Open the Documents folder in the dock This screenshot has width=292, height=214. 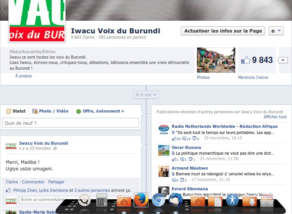pyautogui.click(x=215, y=201)
